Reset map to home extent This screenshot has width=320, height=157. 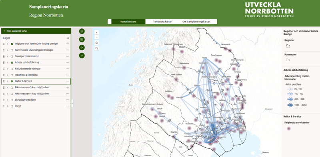[x=97, y=43]
